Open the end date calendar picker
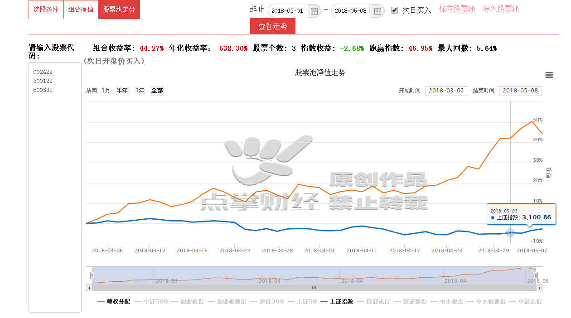Screen dimensions: 571x318 pos(377,10)
